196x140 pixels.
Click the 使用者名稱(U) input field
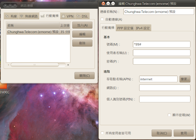[x=162, y=53]
